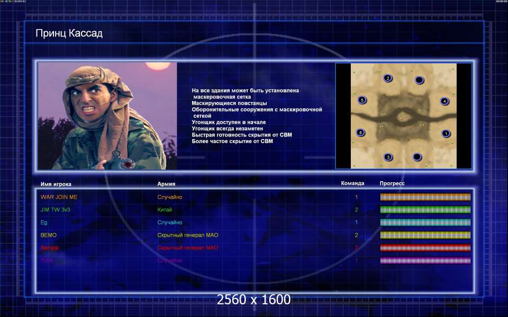Screen dimensions: 508x317
Task: Select start position 4 on the map
Action: pos(444,101)
